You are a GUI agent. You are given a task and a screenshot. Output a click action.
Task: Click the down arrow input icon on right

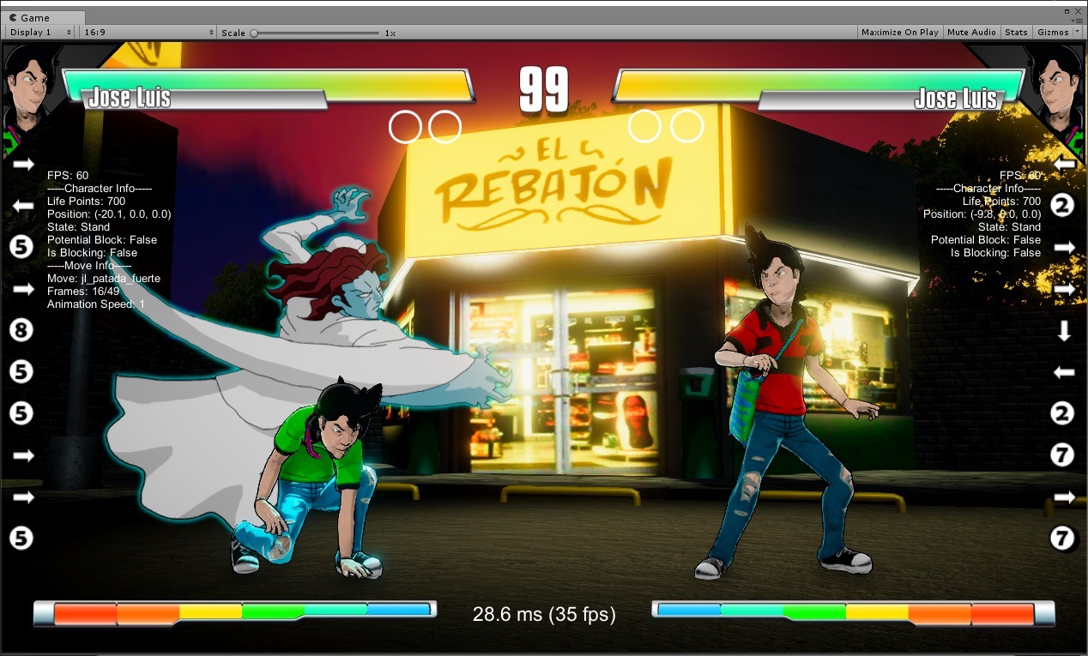pos(1064,331)
